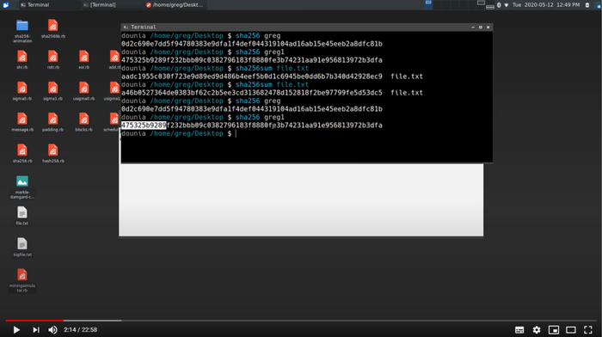The width and height of the screenshot is (602, 337).
Task: Open the bigfile.txt desktop icon
Action: (x=22, y=244)
